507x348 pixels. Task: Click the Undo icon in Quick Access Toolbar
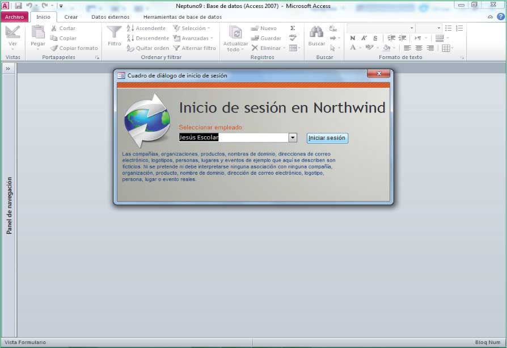pos(29,6)
